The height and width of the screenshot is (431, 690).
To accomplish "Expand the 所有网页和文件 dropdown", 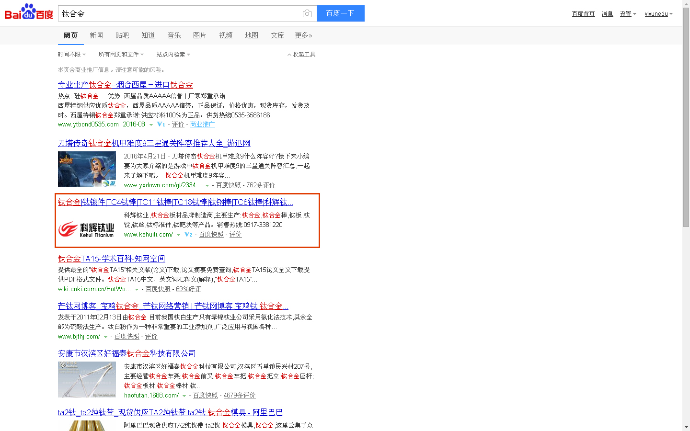I will (121, 55).
